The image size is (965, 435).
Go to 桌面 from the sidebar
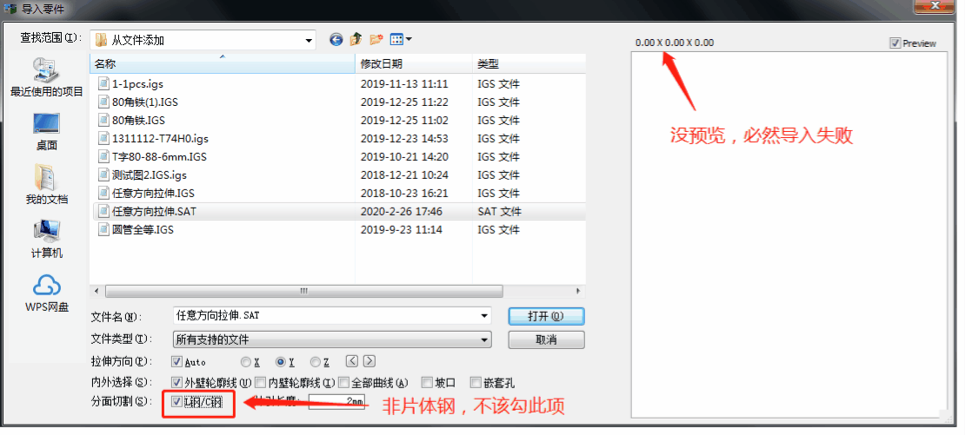point(46,131)
